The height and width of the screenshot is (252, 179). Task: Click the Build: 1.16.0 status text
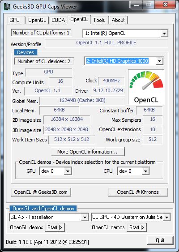[x=47, y=242]
